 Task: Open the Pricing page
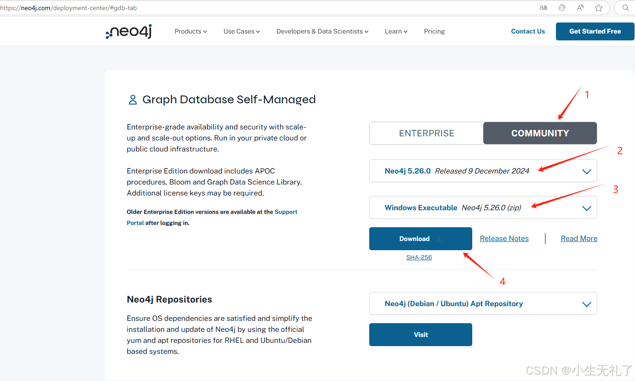[x=434, y=31]
